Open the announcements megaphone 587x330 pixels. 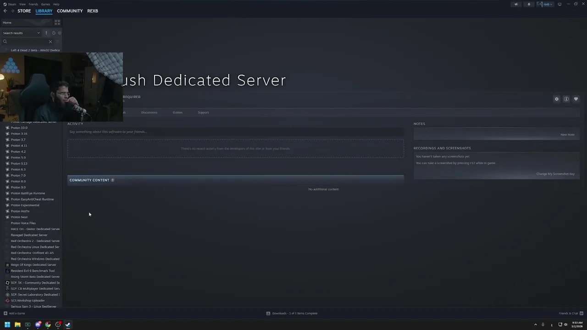click(x=516, y=4)
